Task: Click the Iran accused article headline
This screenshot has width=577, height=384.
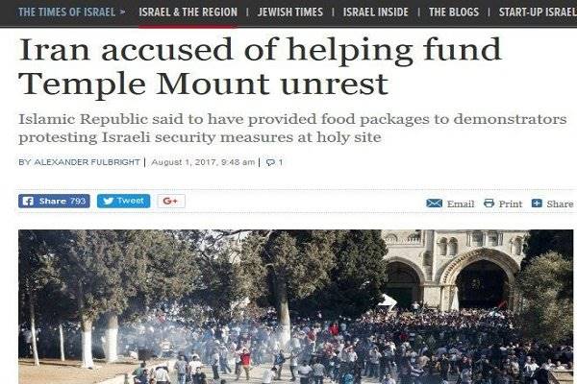Action: click(260, 66)
